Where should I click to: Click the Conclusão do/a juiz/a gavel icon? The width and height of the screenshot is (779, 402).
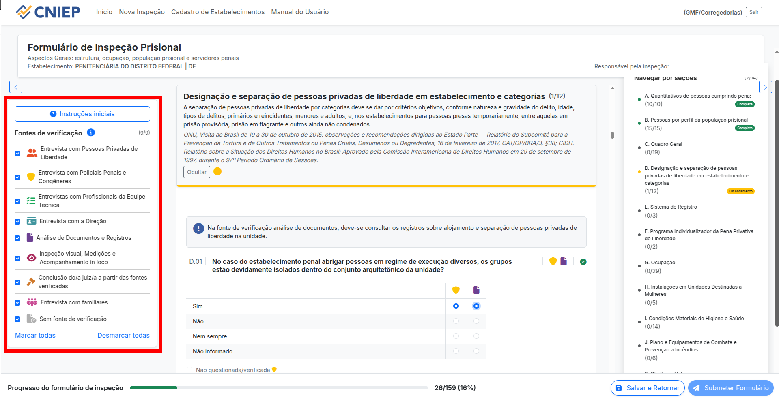[31, 281]
